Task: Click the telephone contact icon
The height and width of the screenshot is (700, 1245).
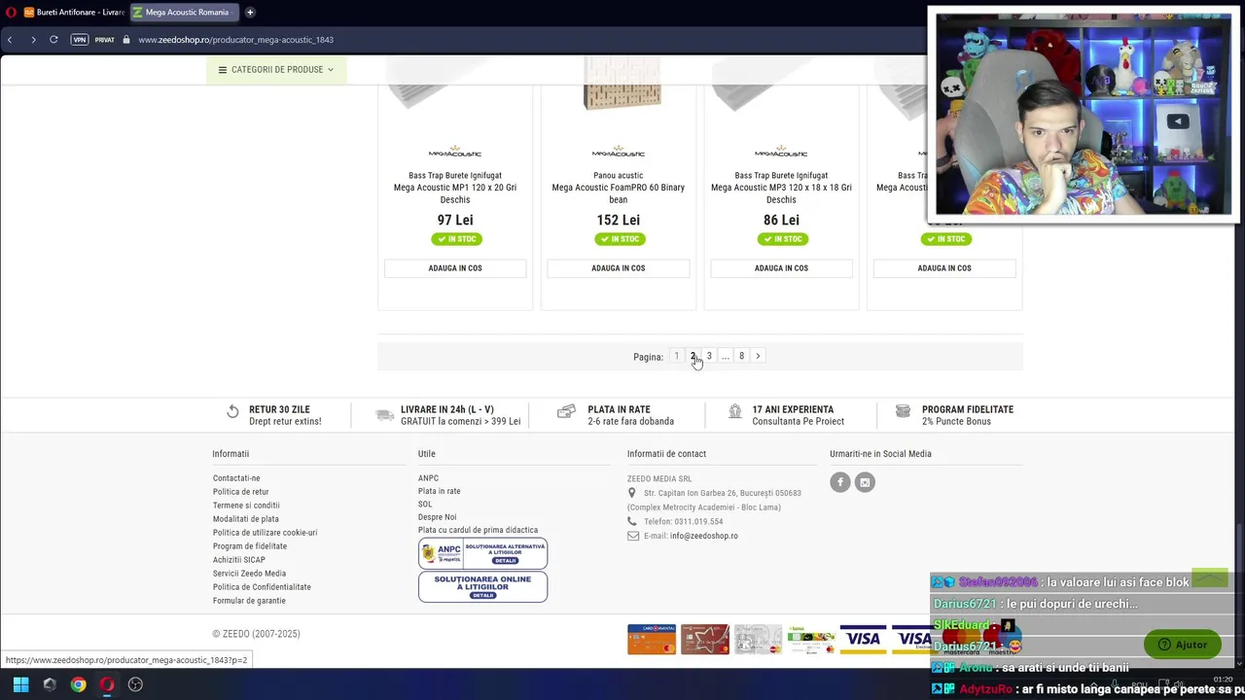Action: pyautogui.click(x=632, y=522)
